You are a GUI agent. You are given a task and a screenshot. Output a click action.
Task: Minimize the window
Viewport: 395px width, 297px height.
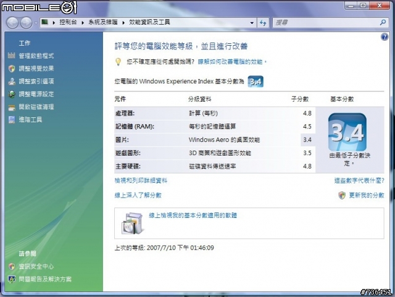[351, 6]
